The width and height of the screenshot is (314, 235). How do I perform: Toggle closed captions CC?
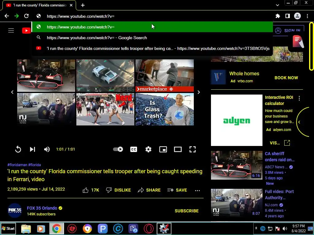click(x=134, y=149)
